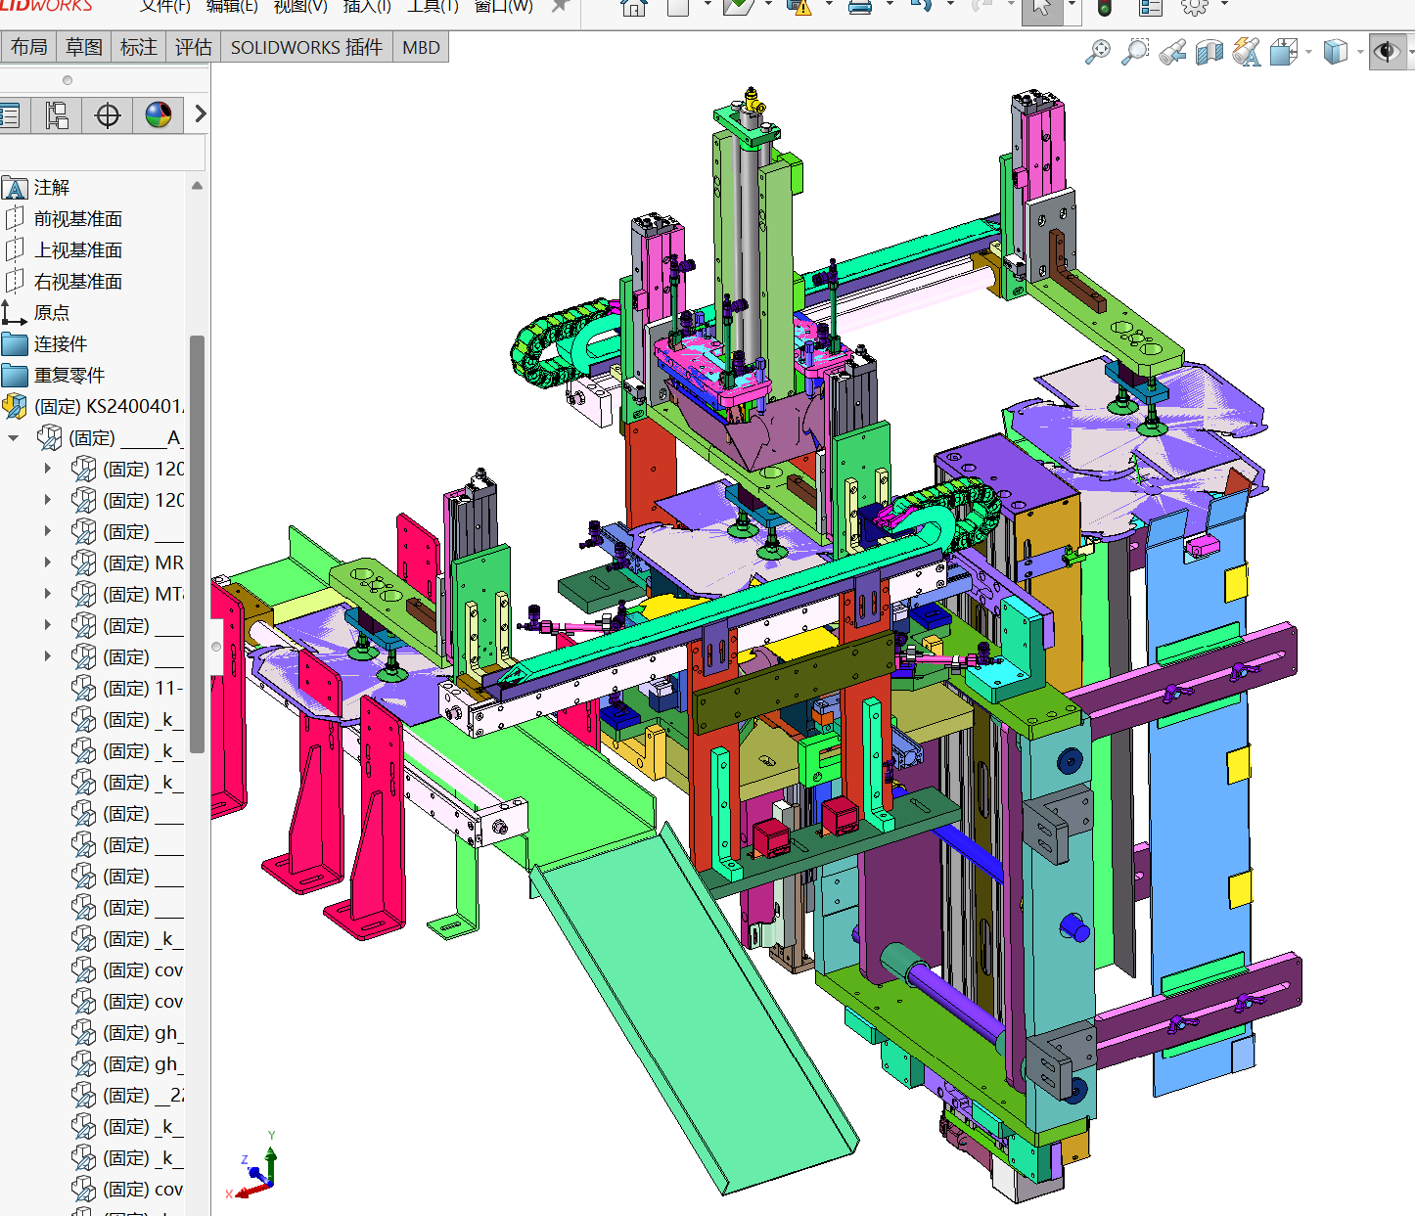This screenshot has width=1415, height=1216.
Task: Open the 布局 (Layout) ribbon tab
Action: click(29, 47)
